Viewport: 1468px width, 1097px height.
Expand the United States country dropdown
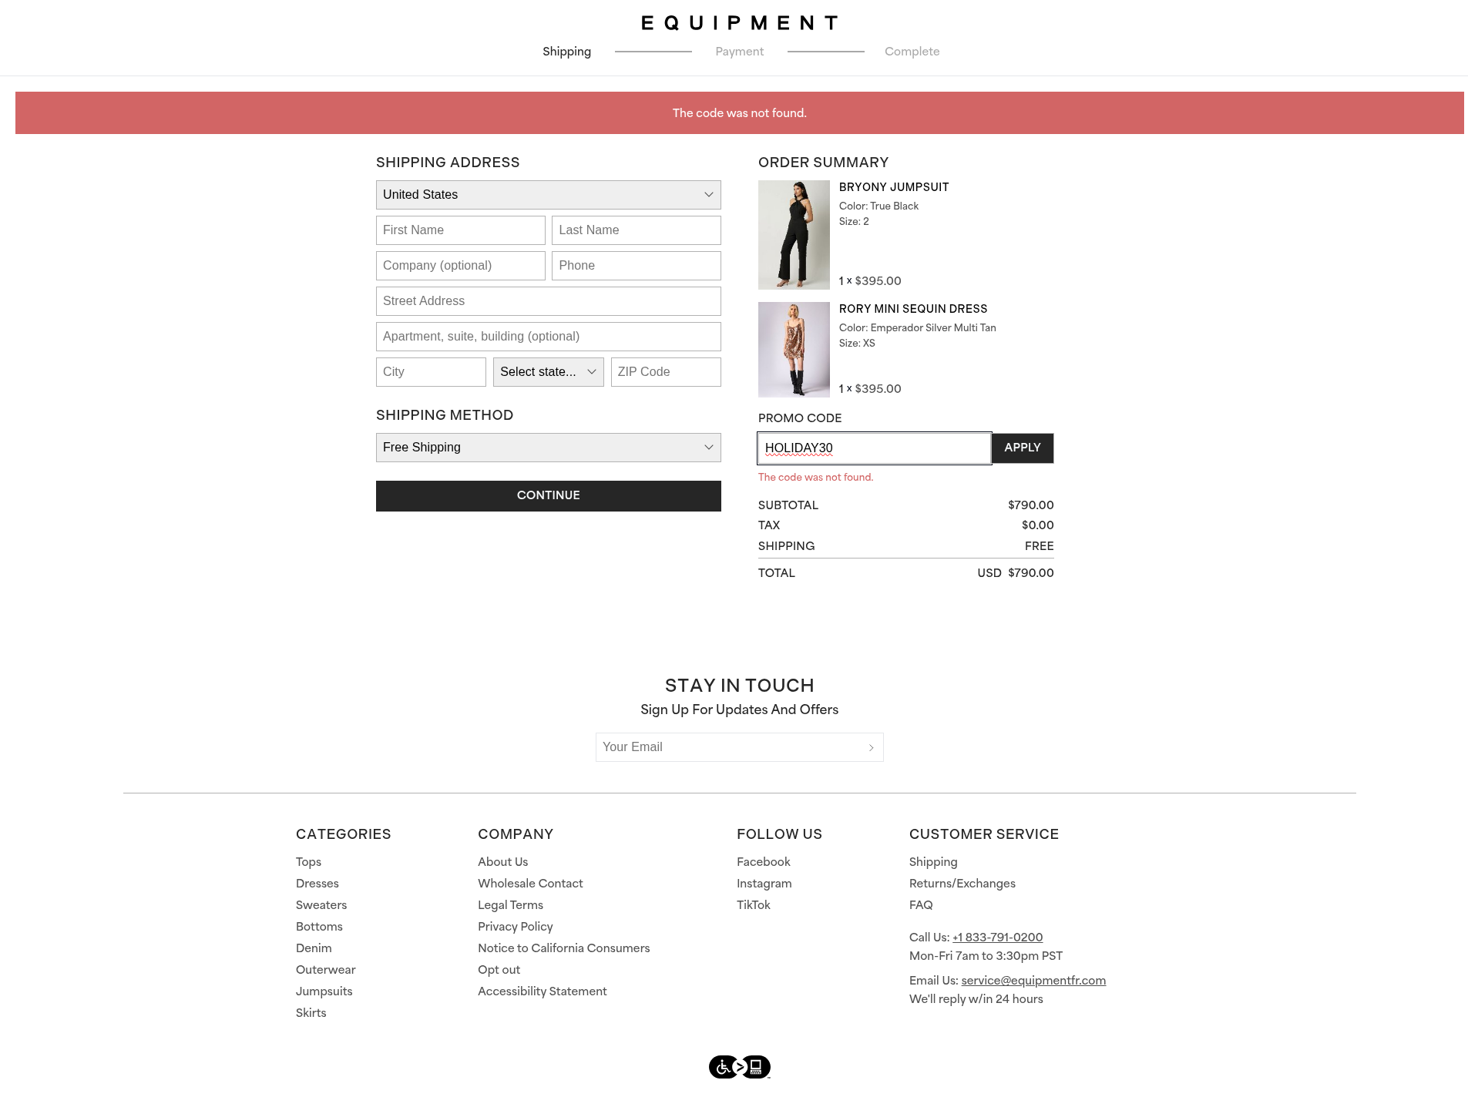pyautogui.click(x=548, y=195)
